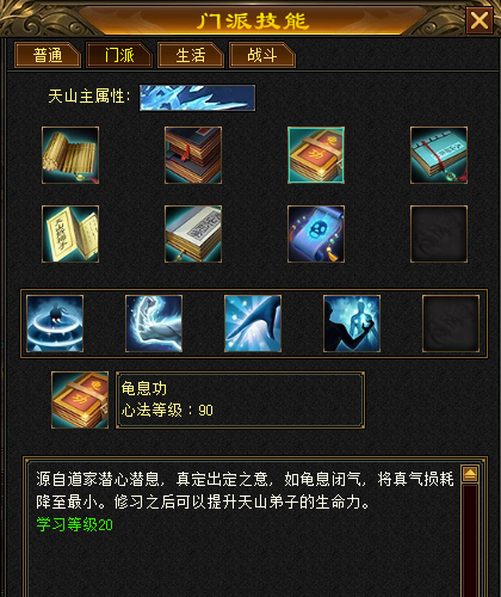Click the empty slot in second book row

[x=439, y=234]
